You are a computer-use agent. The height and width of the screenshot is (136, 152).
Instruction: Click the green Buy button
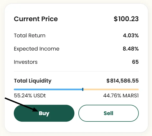pos(44,113)
